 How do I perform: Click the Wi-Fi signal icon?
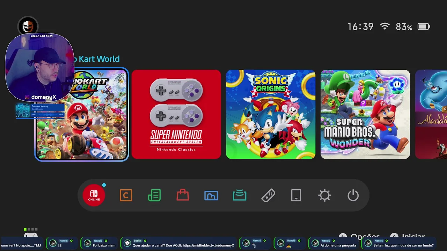pyautogui.click(x=384, y=26)
